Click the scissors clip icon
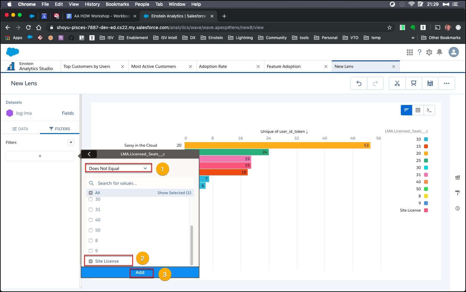The width and height of the screenshot is (466, 292). (397, 83)
